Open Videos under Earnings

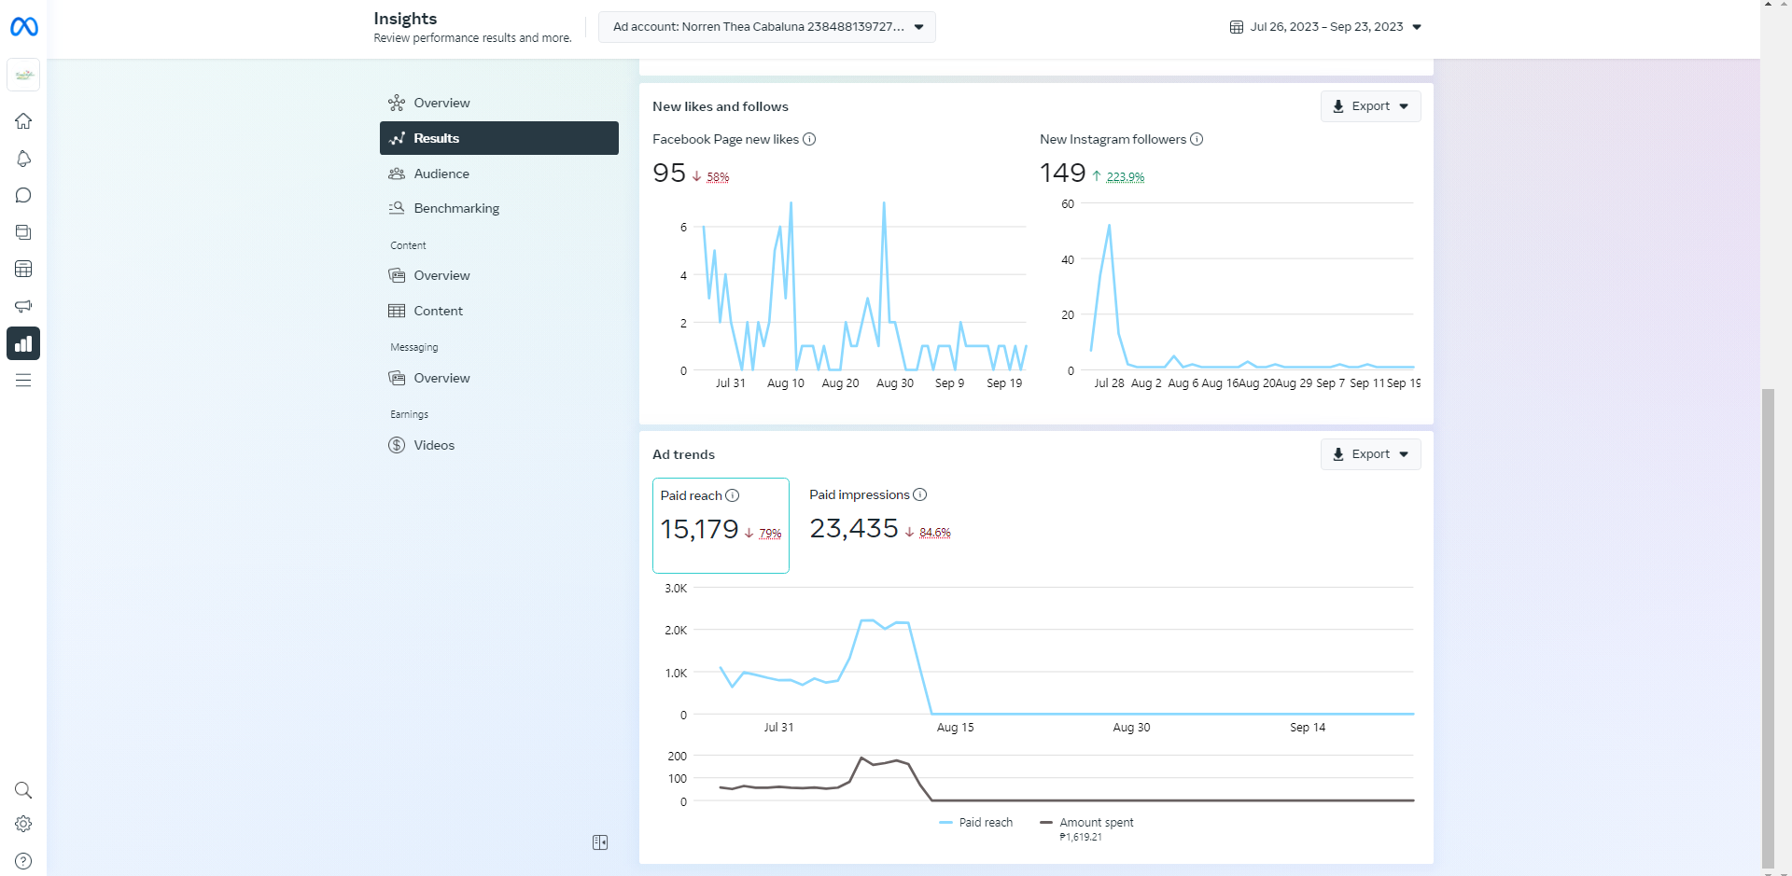pos(434,445)
